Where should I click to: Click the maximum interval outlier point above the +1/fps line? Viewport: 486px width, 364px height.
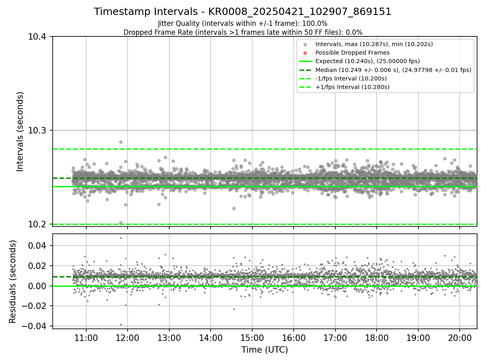121,142
